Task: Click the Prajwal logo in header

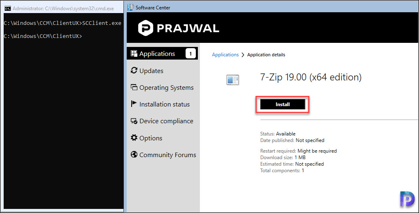Action: 179,29
